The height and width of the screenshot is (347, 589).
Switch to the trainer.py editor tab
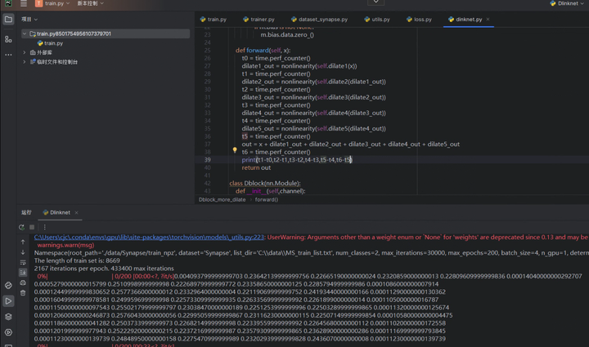[259, 19]
